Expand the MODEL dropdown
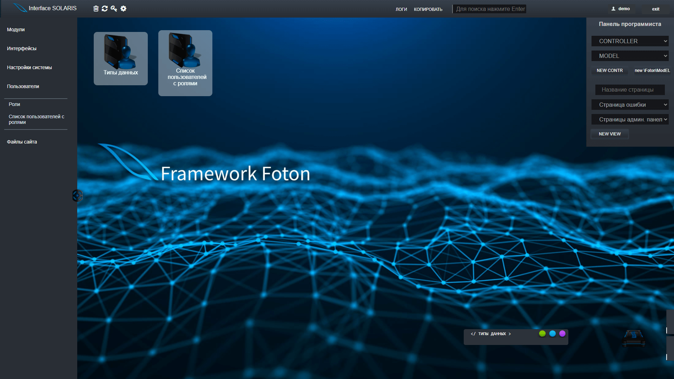 (x=630, y=56)
